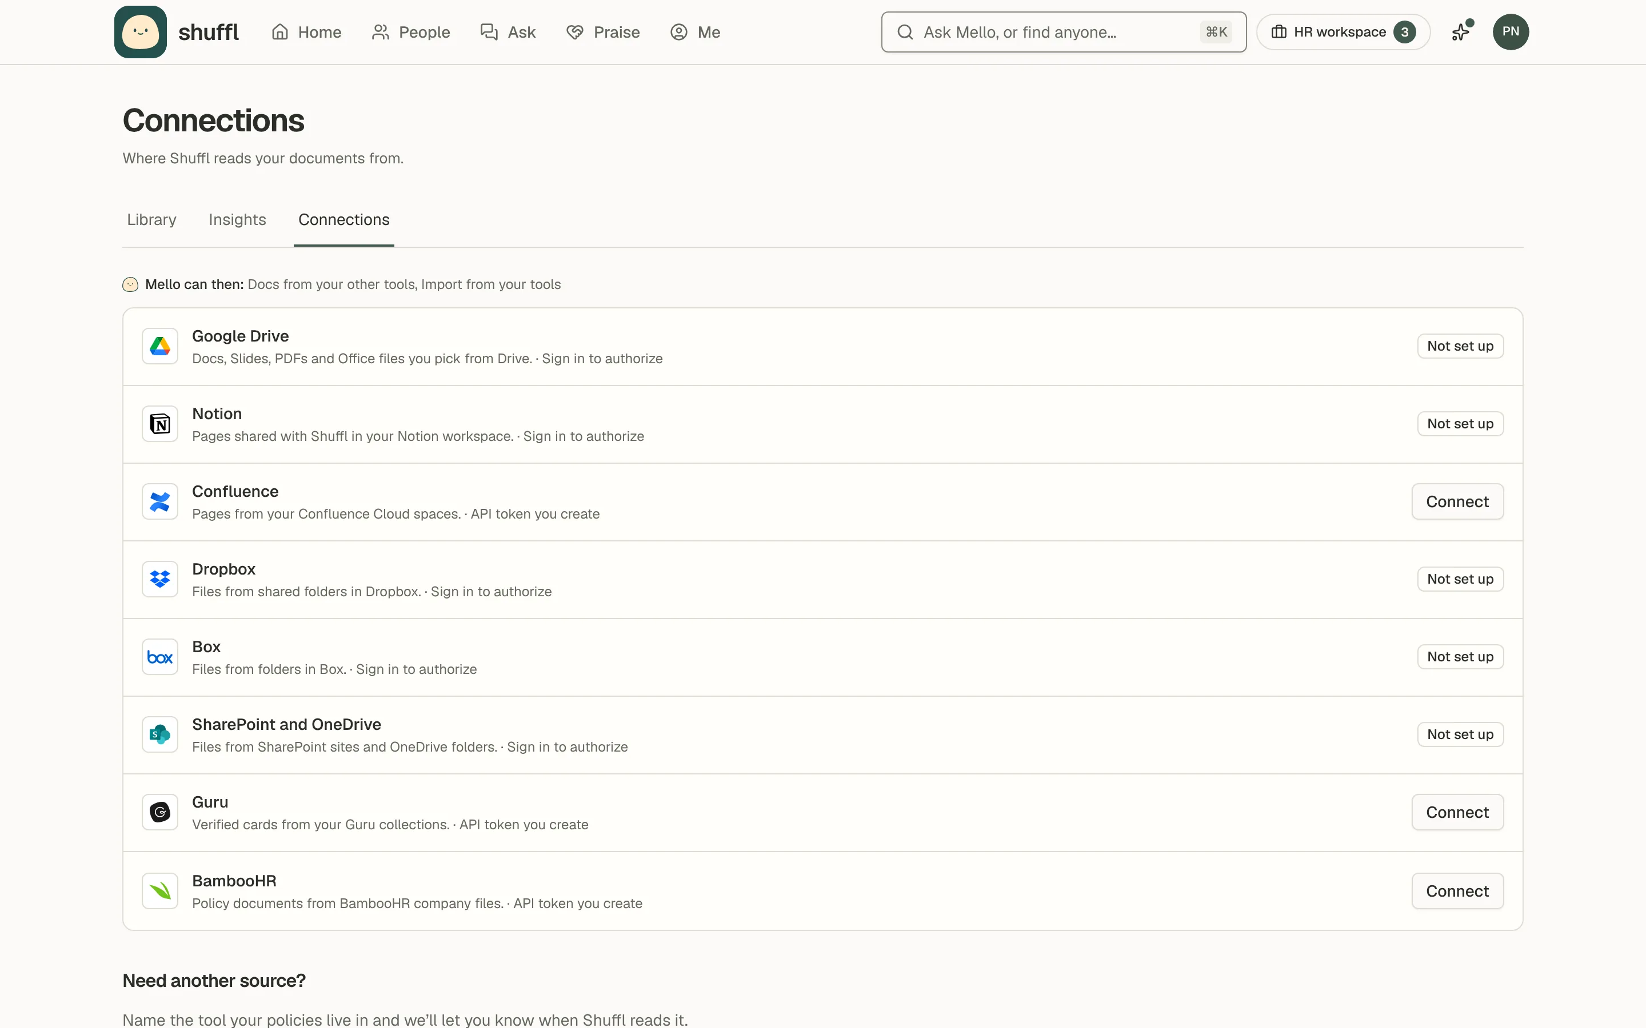
Task: Click the SharePoint and OneDrive title
Action: click(286, 724)
